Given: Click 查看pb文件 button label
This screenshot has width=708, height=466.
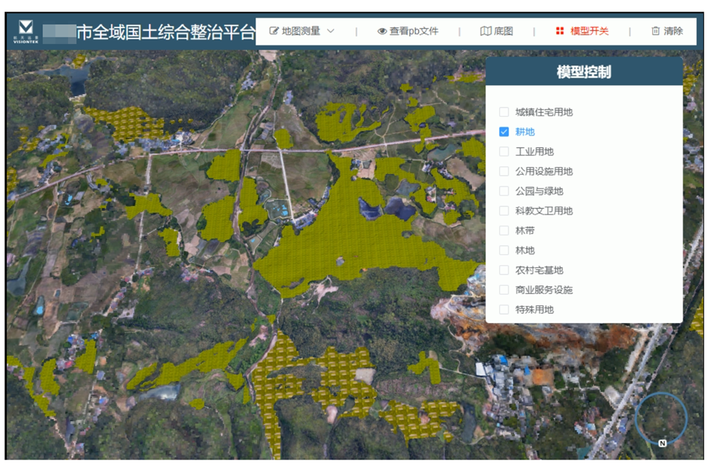Looking at the screenshot, I should (x=413, y=31).
